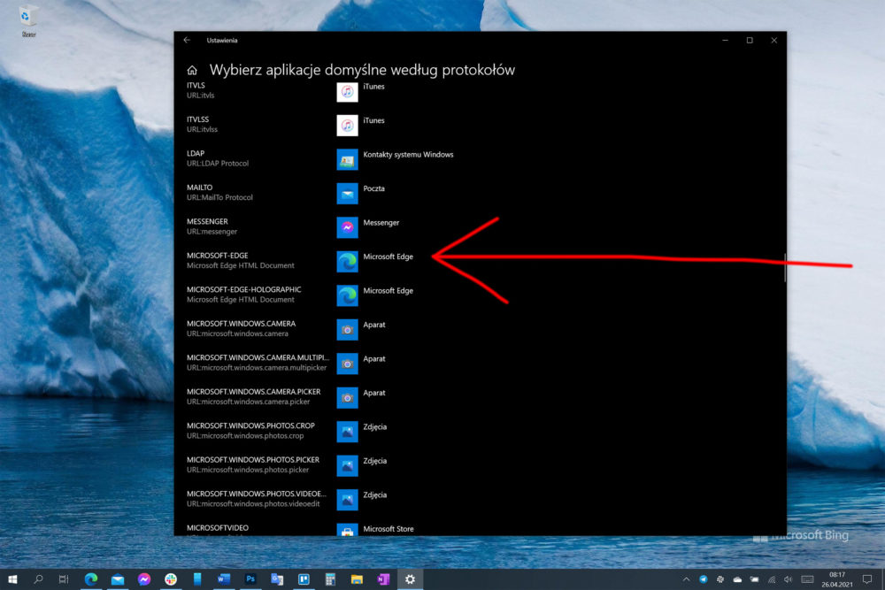Screen dimensions: 885x590
Task: Click Zdjęcia icon for PHOTOS.PICKER protocol
Action: click(x=347, y=466)
